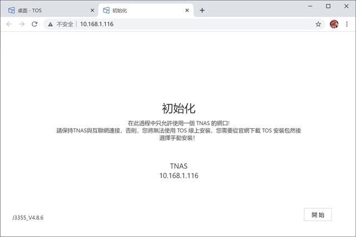Click the line 在此過程中只允許使用一個 TNAS 的網口!

point(179,123)
